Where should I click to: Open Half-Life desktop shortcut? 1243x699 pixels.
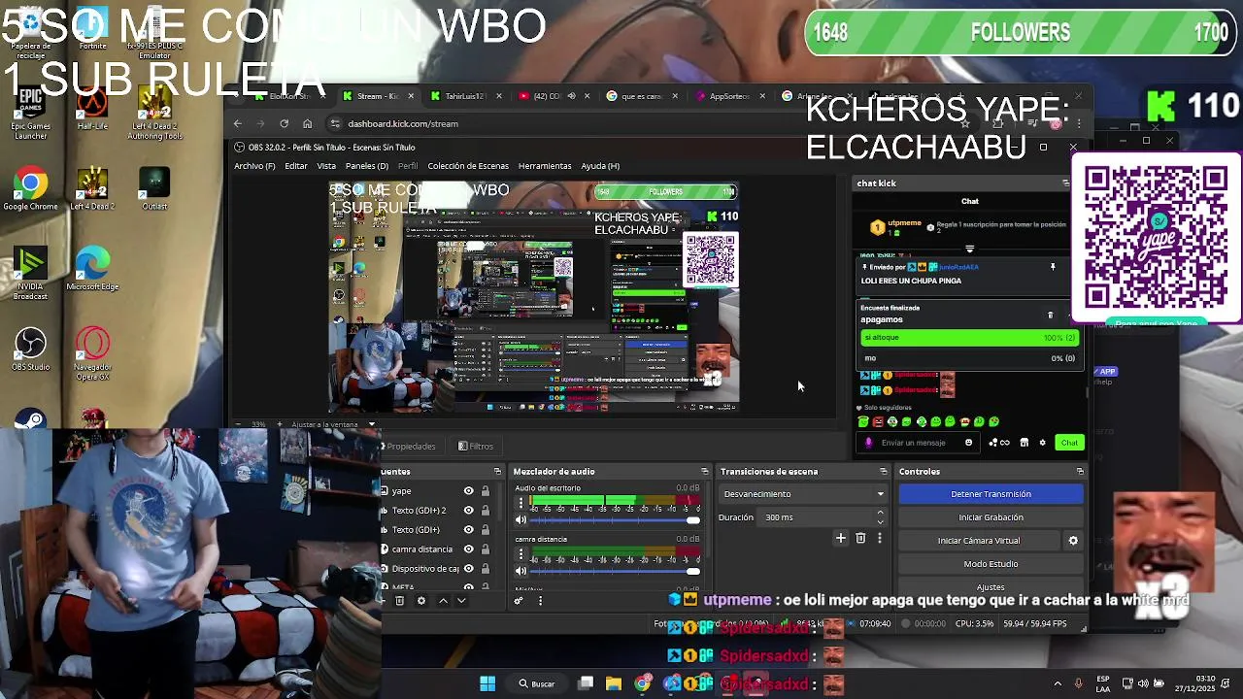click(x=92, y=108)
